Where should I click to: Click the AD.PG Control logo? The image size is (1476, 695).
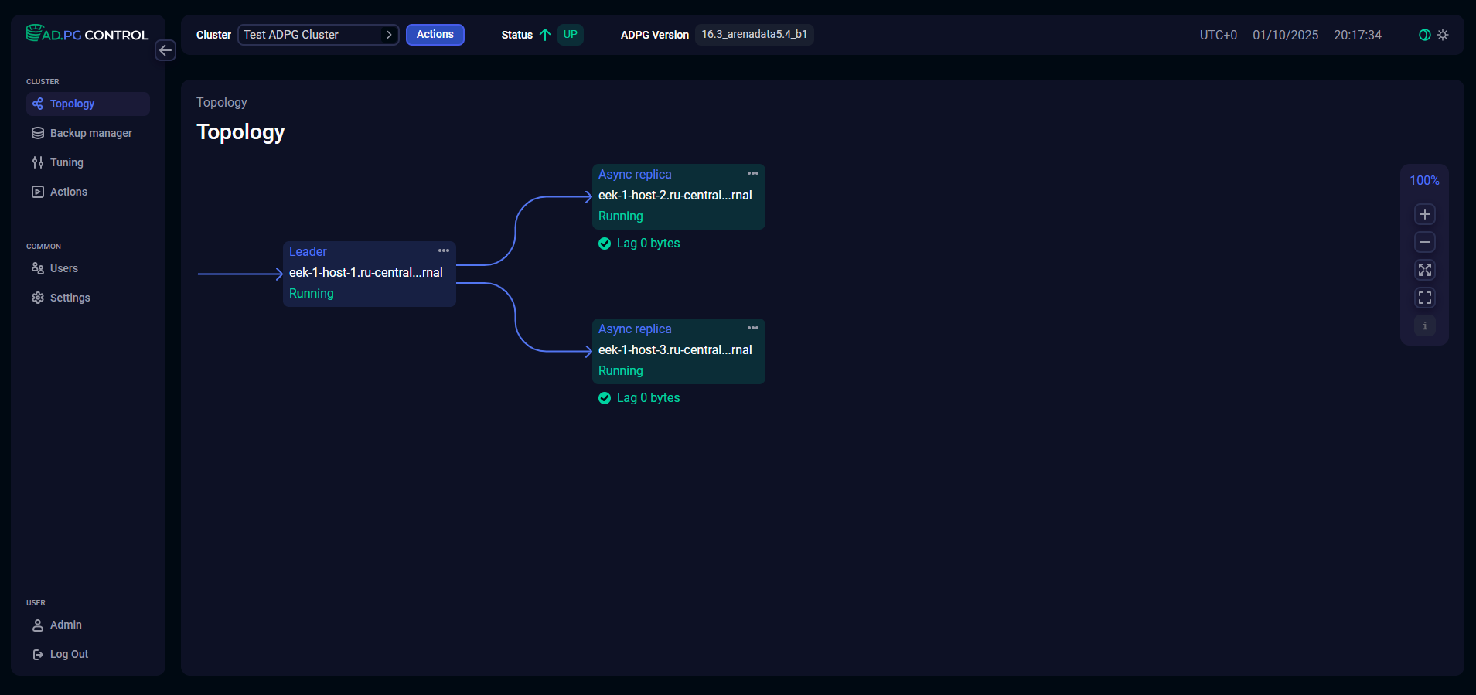[87, 34]
